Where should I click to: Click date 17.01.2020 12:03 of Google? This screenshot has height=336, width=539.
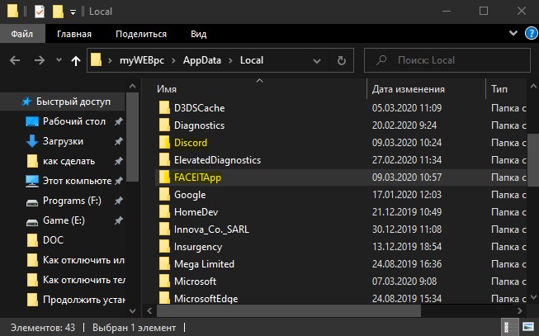coord(407,195)
